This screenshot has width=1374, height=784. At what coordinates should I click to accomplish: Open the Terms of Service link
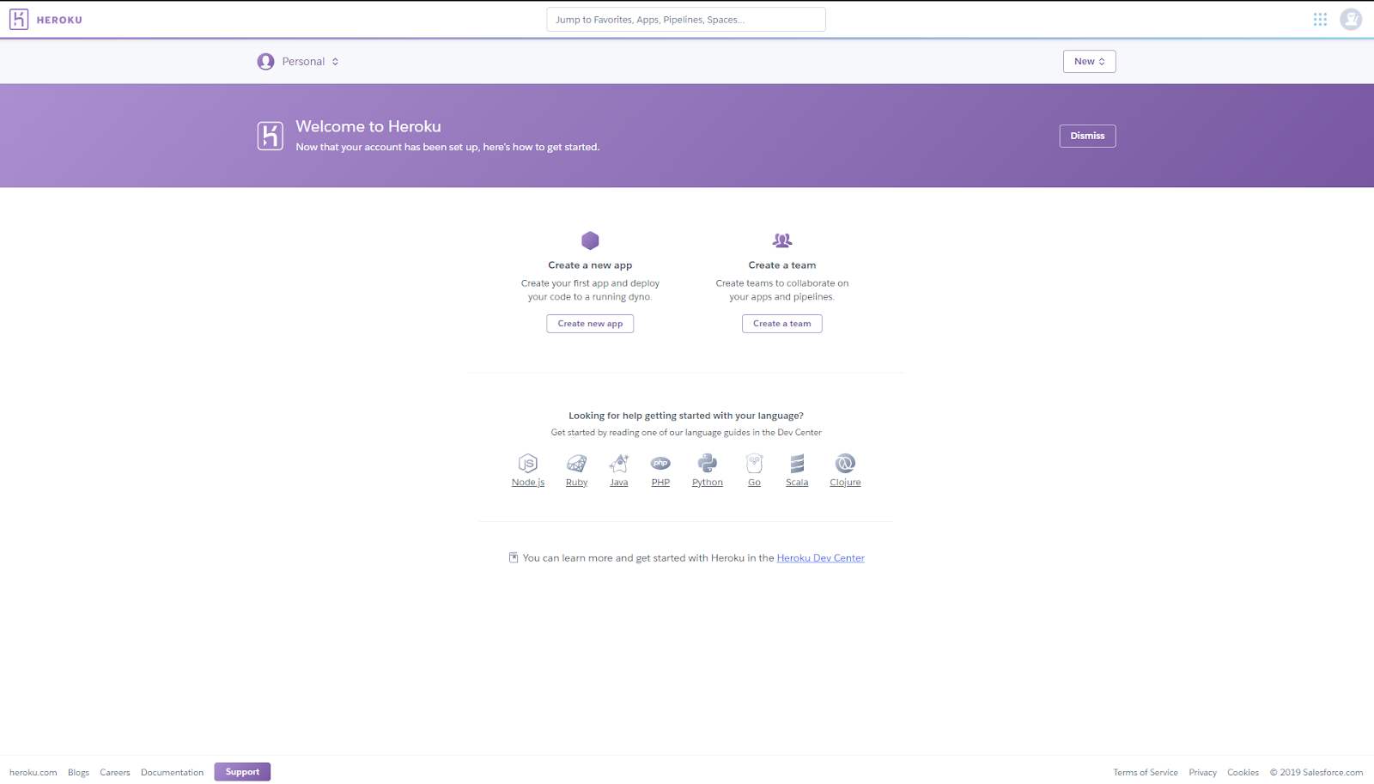tap(1146, 773)
